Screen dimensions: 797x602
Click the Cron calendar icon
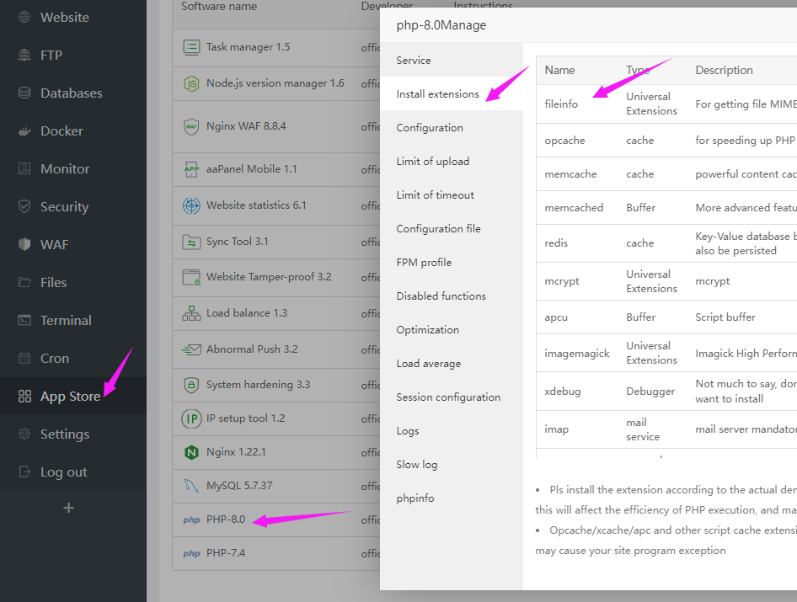tap(24, 358)
